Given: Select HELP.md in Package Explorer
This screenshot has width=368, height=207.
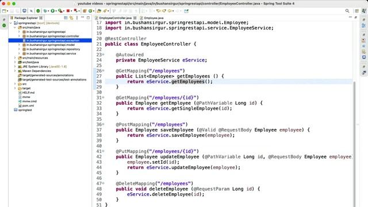Looking at the screenshot, I should [x=28, y=93].
